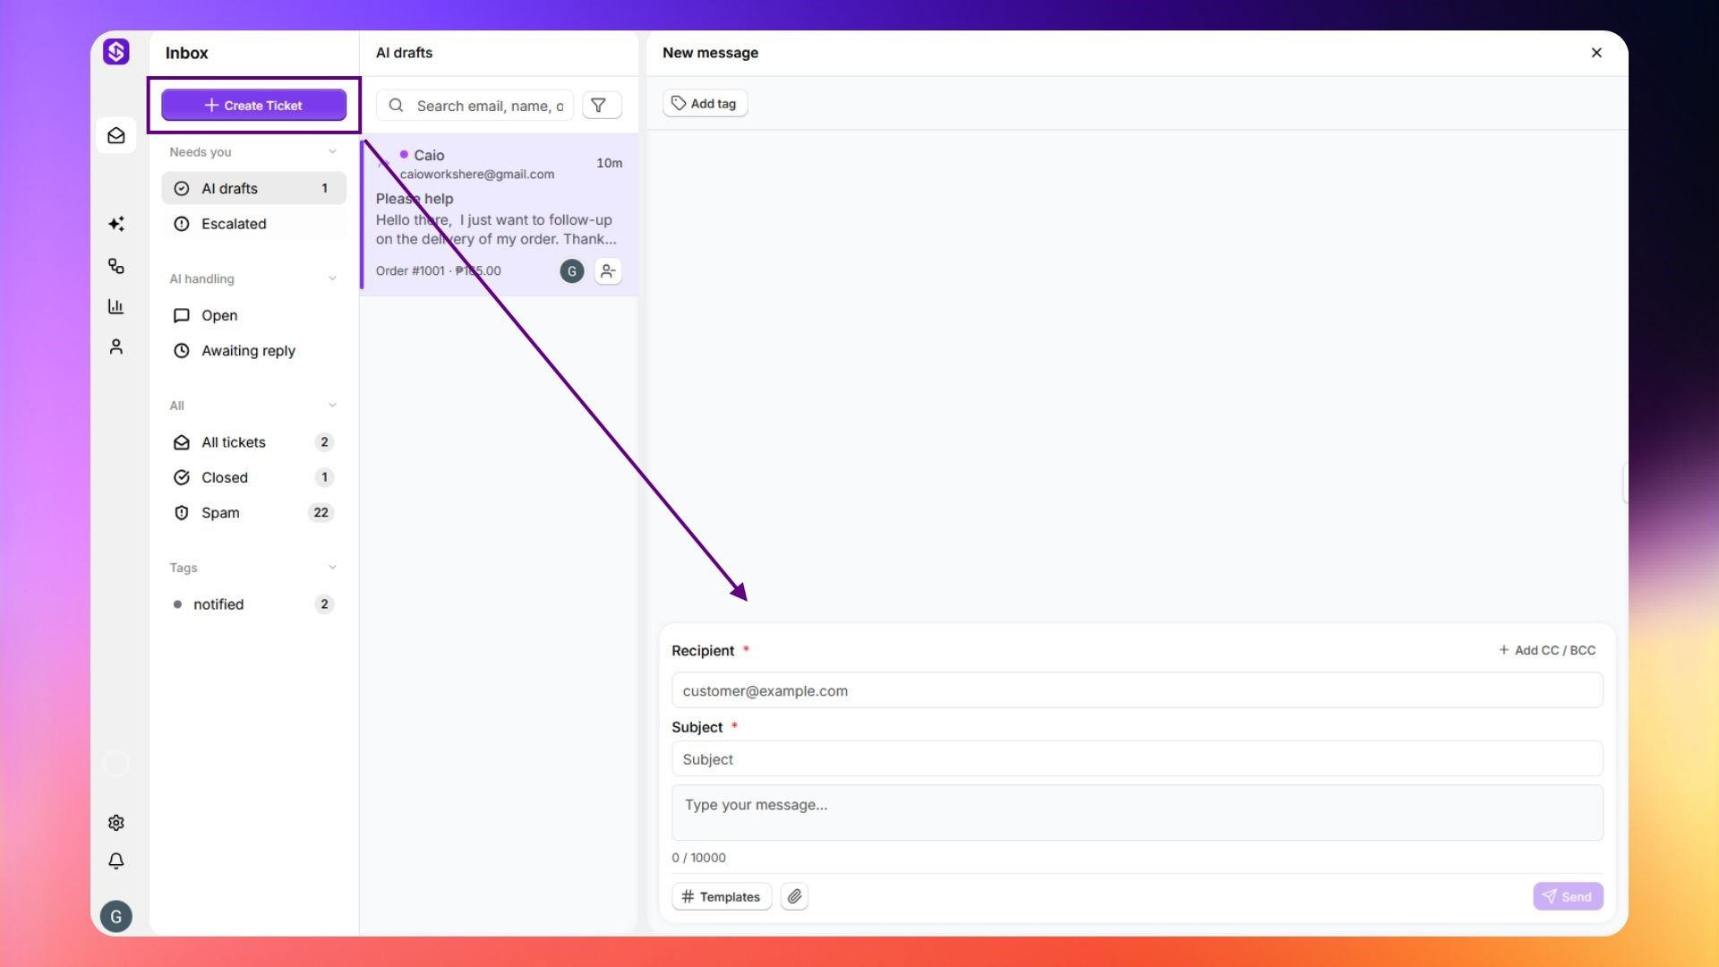
Task: Click the Order #1001 text on the ticket
Action: pos(410,270)
